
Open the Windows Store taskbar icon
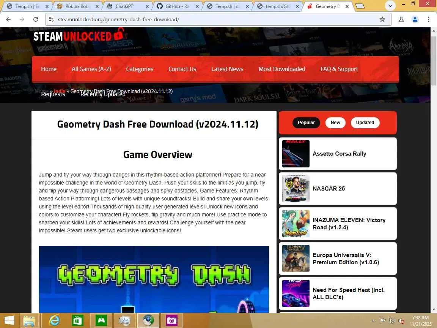click(77, 320)
